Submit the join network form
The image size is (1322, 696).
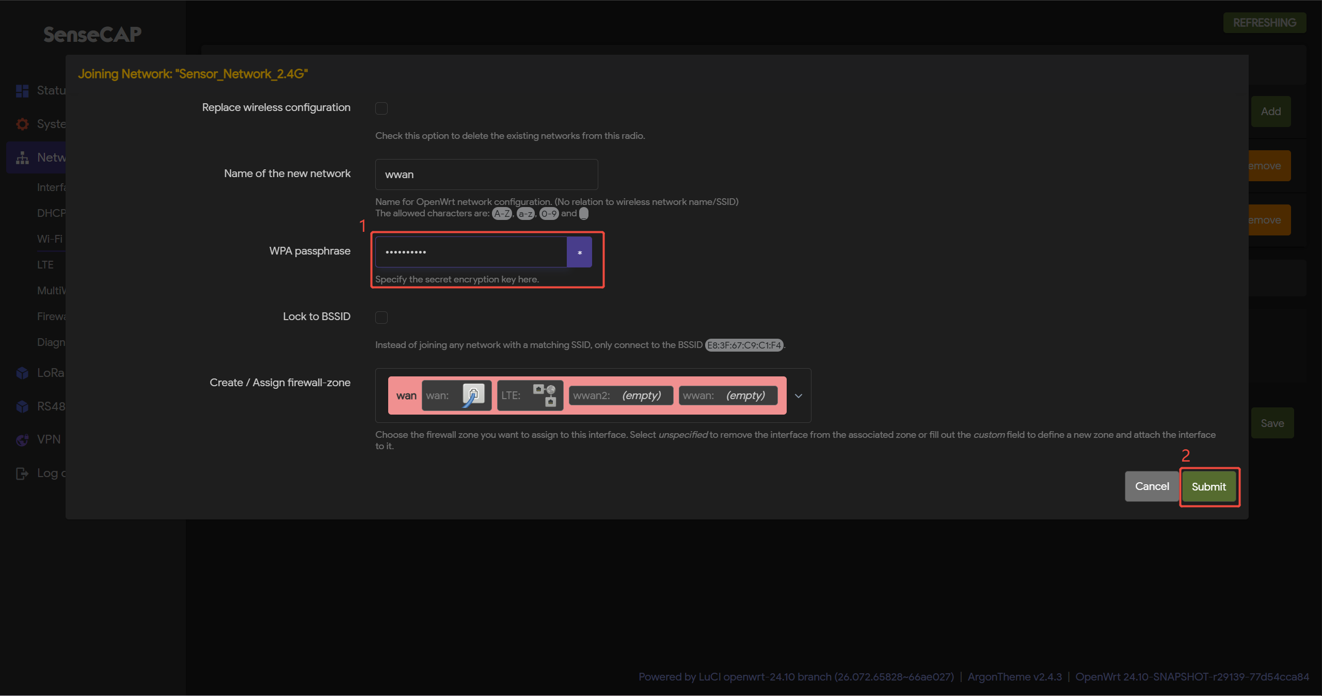tap(1208, 487)
